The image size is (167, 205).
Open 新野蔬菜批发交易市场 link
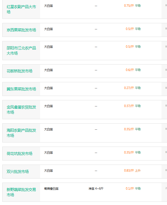(x=21, y=192)
